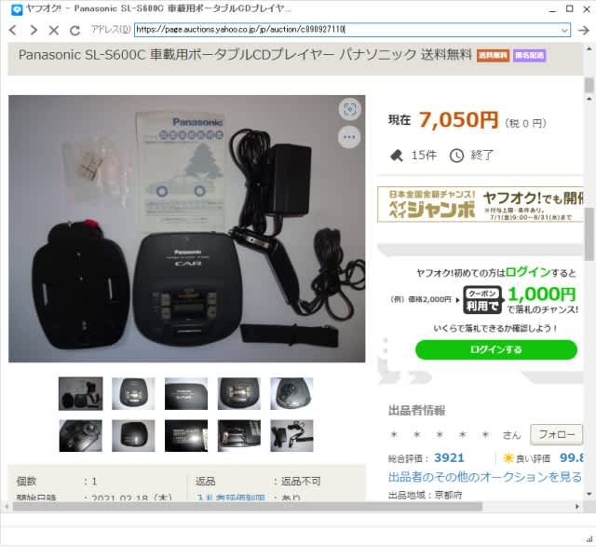This screenshot has width=596, height=559.
Task: Select fourth thumbnail in the top row
Action: 239,393
